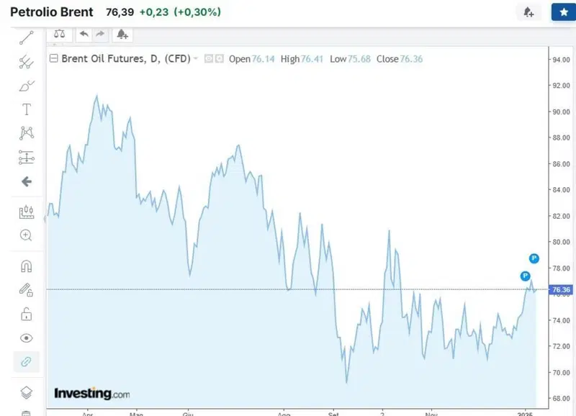This screenshot has height=416, width=576.
Task: Open the long position forecast tool
Action: point(27,158)
